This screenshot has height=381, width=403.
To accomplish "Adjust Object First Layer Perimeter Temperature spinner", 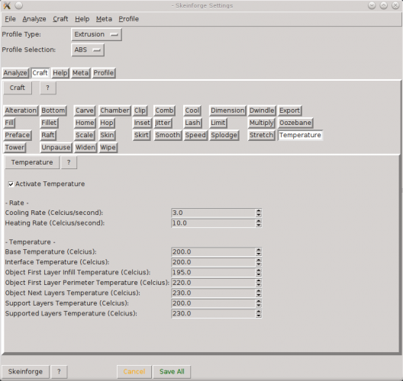I will pos(259,283).
